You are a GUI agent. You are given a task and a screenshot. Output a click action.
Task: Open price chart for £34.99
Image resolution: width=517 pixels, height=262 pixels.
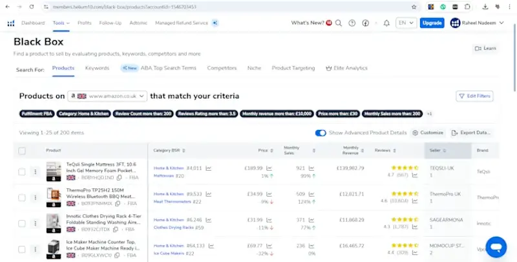click(269, 194)
